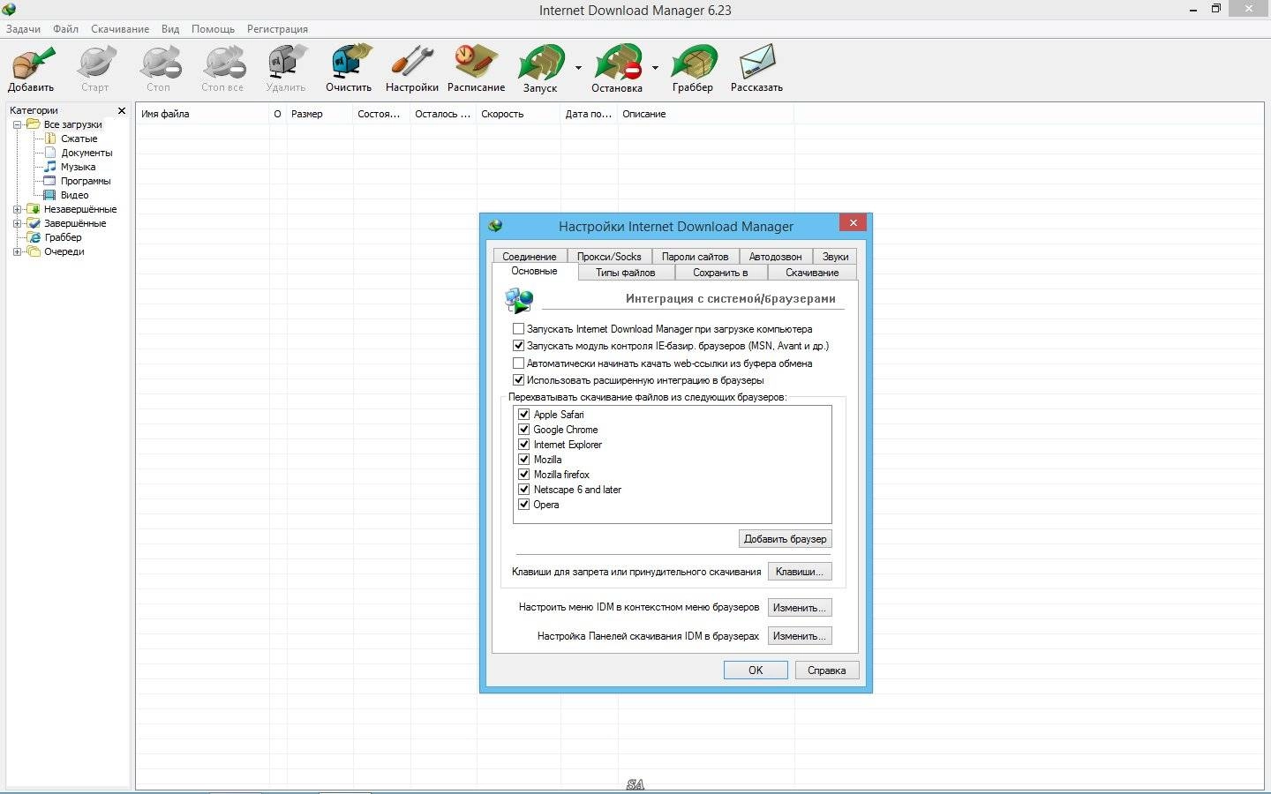1271x794 pixels.
Task: Switch to the Пароли сайтов tab
Action: tap(696, 257)
